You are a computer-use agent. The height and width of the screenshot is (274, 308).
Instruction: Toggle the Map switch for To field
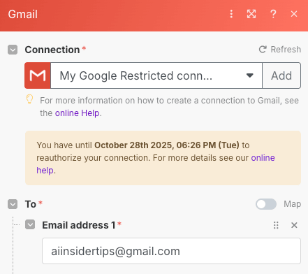(266, 204)
